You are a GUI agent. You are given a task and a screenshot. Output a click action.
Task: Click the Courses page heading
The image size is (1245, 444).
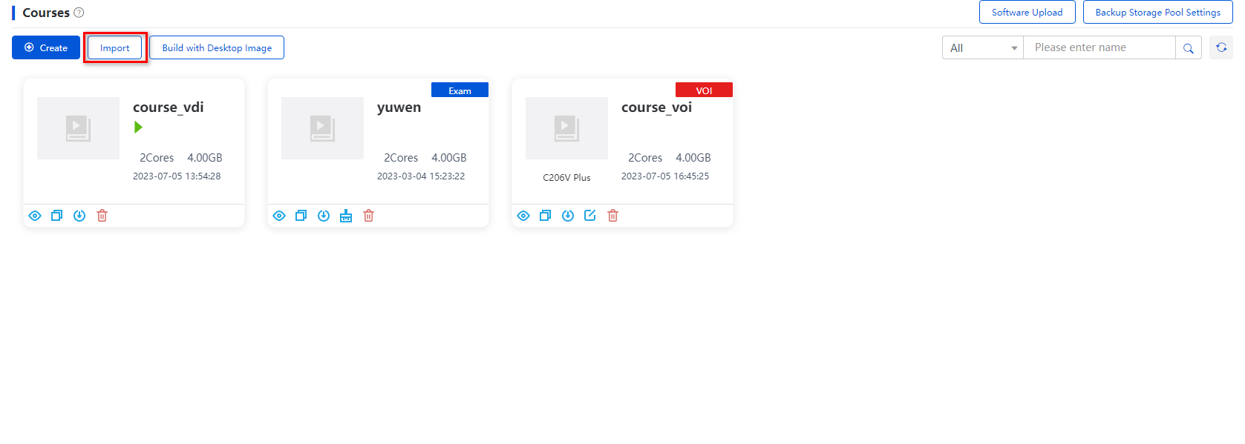tap(46, 13)
